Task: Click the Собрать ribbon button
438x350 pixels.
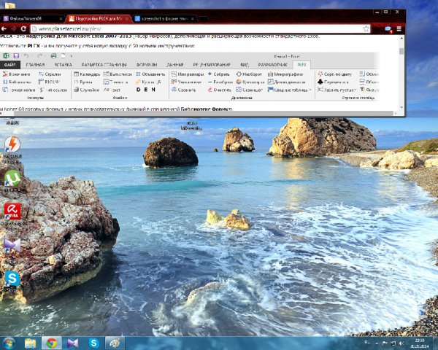Action: tap(219, 74)
